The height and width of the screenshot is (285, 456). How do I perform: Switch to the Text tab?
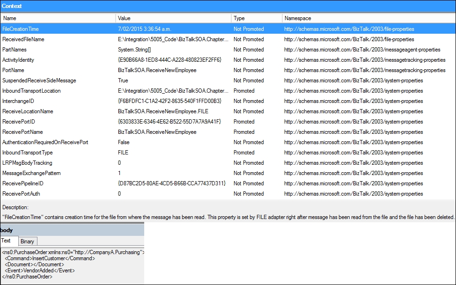(x=8, y=241)
